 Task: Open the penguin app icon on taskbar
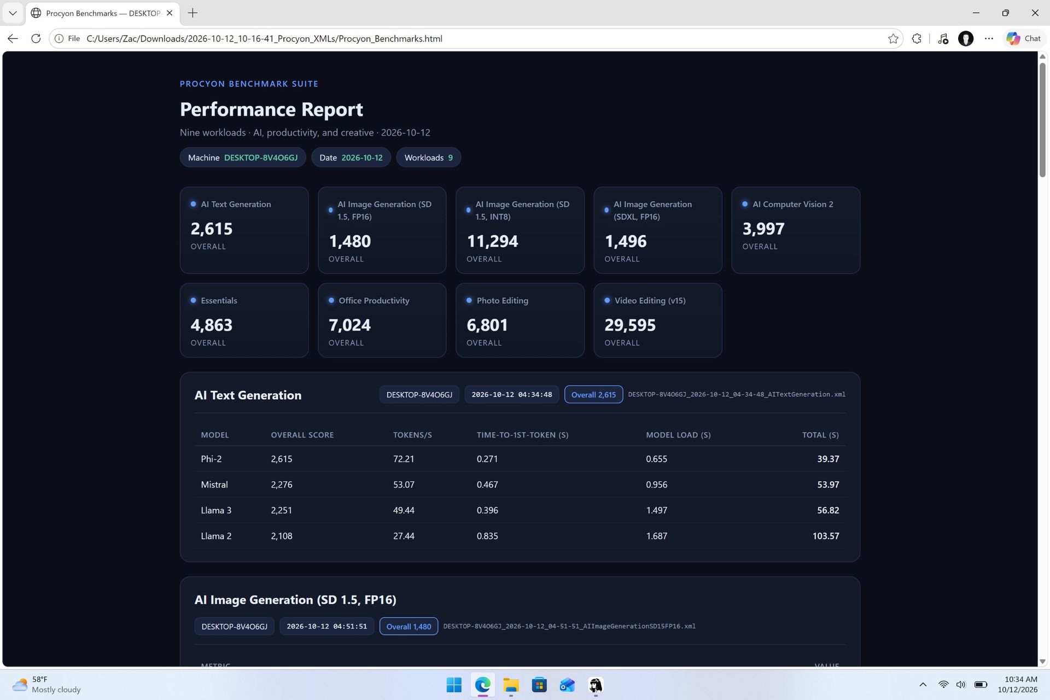click(596, 685)
